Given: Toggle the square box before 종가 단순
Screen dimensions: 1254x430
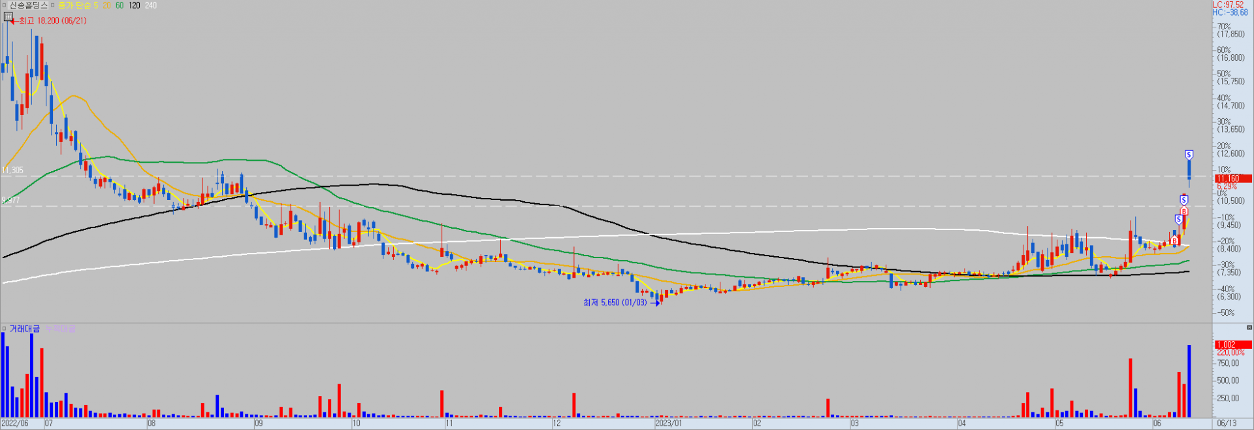Looking at the screenshot, I should 53,5.
